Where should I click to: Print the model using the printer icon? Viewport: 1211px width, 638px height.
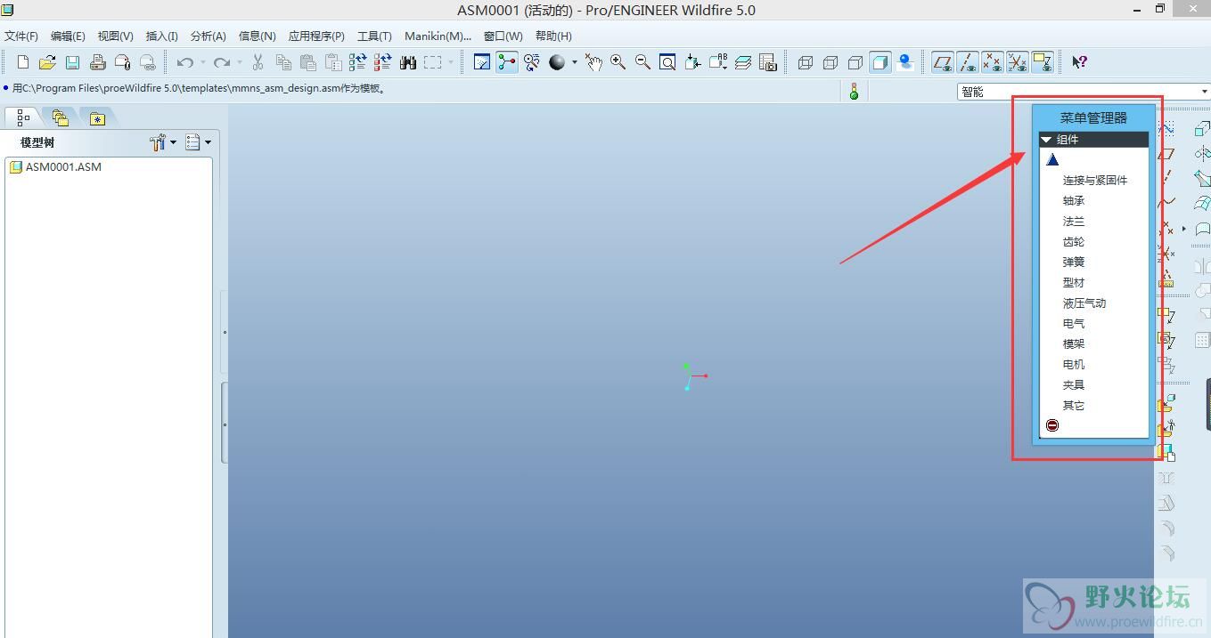[x=97, y=62]
